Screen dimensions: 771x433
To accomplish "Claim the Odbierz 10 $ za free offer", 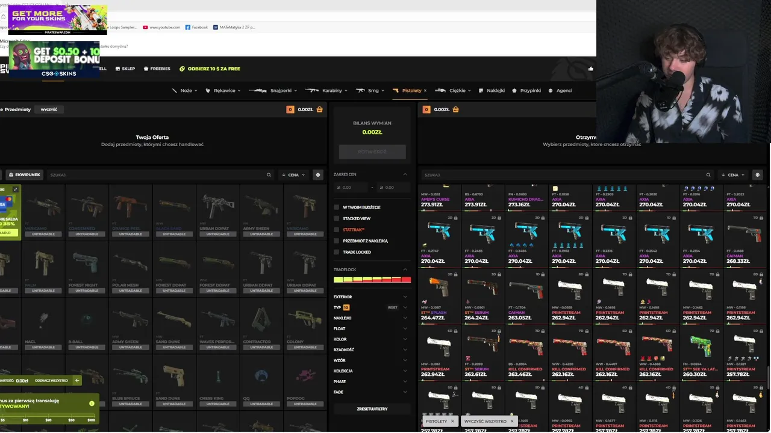I will tap(210, 69).
